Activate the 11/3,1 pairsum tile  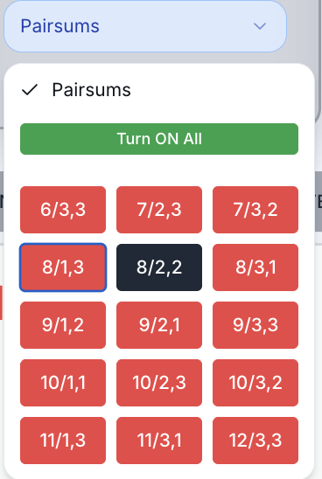(x=159, y=441)
